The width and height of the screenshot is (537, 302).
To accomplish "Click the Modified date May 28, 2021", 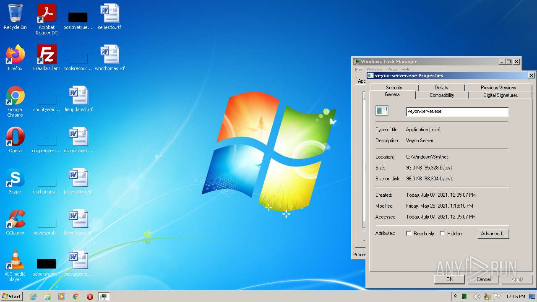I will pos(439,206).
